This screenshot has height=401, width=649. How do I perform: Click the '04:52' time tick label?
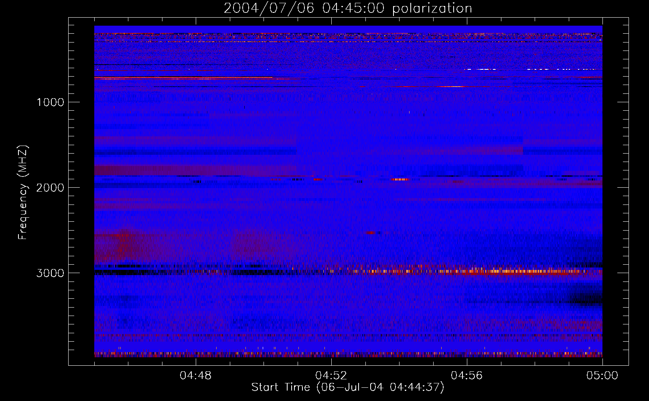tap(331, 376)
